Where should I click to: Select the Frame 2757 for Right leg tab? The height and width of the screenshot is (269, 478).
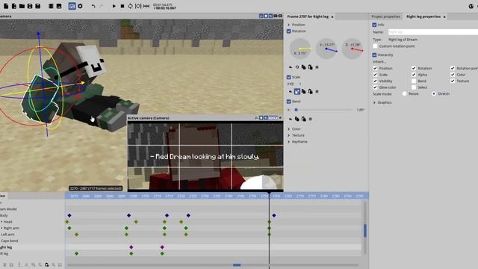point(308,16)
